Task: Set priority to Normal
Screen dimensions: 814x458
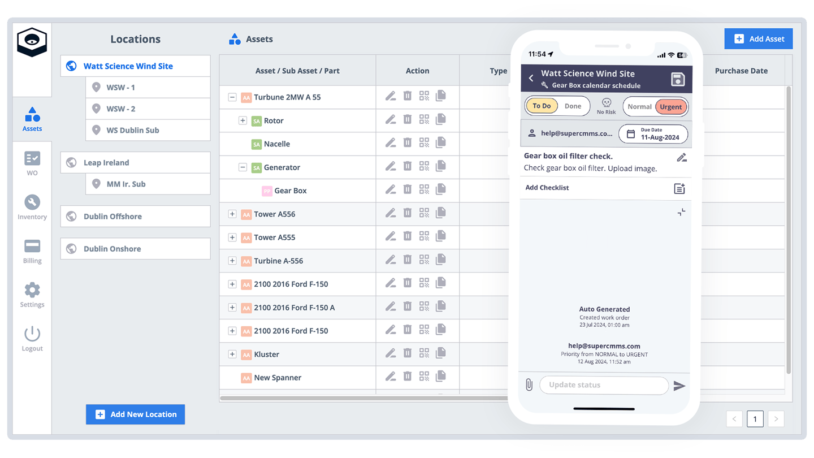Action: [x=639, y=107]
